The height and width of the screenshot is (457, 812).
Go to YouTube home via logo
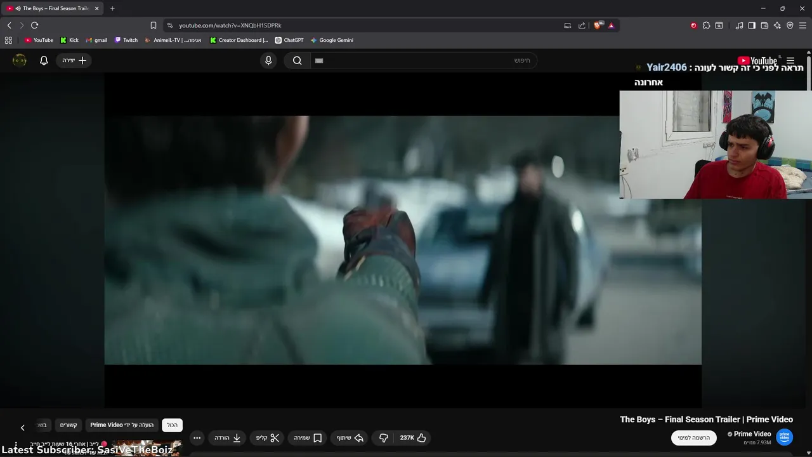tap(757, 61)
